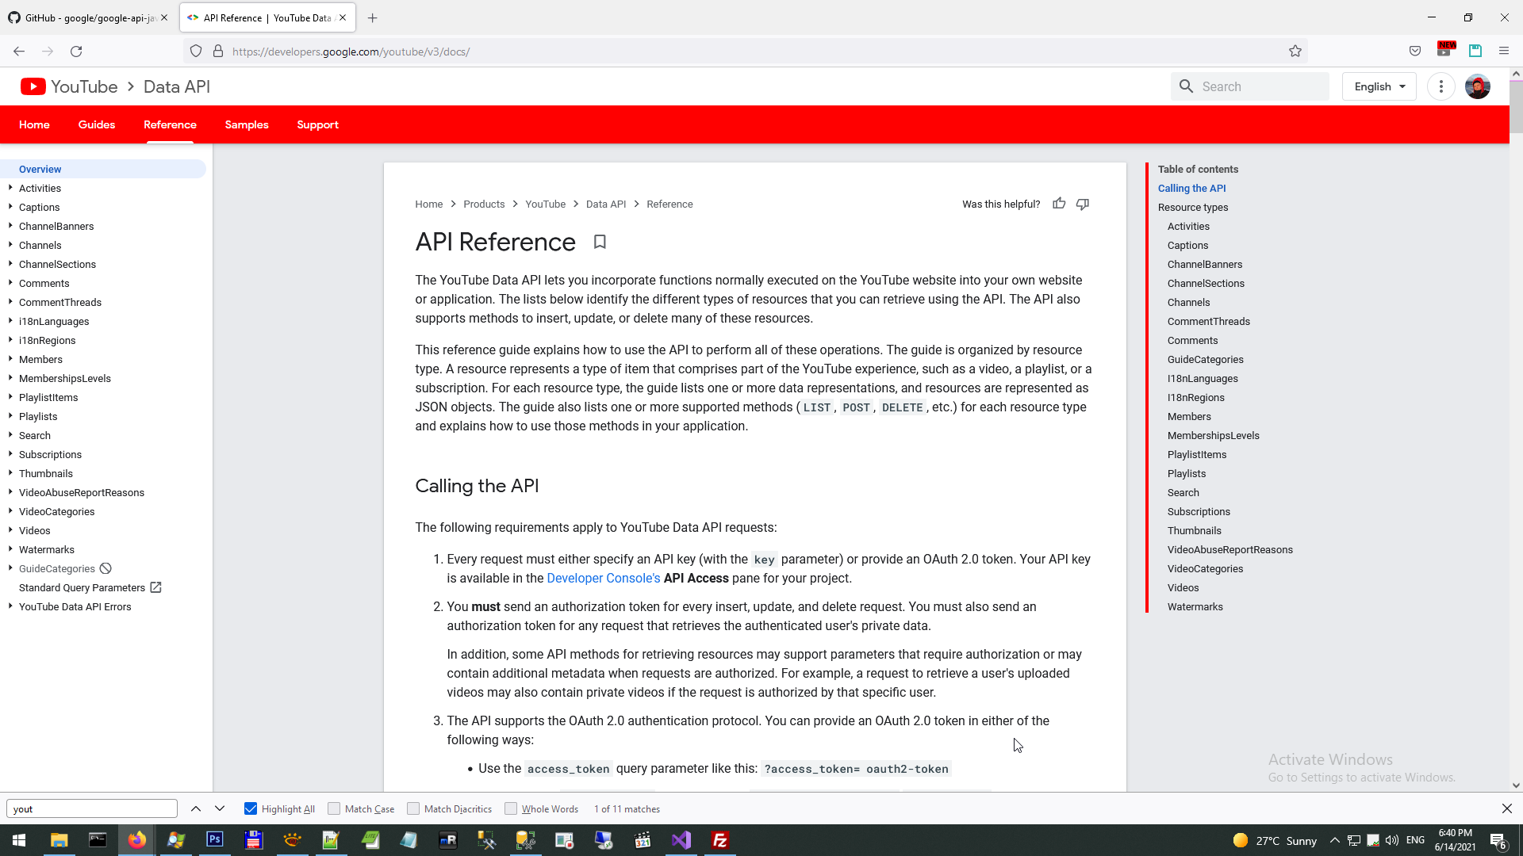Uncheck the Highlight All checkbox
Screen dimensions: 1523x856
coord(251,808)
